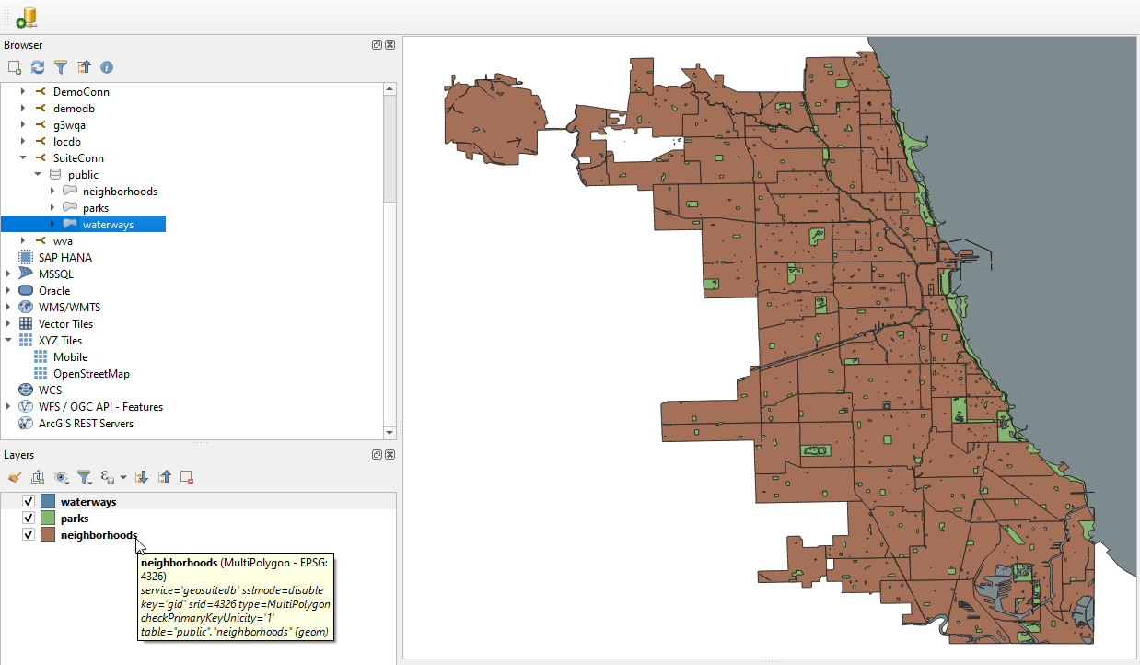Screen dimensions: 1140x665
Task: Float the Layers panel
Action: click(376, 454)
